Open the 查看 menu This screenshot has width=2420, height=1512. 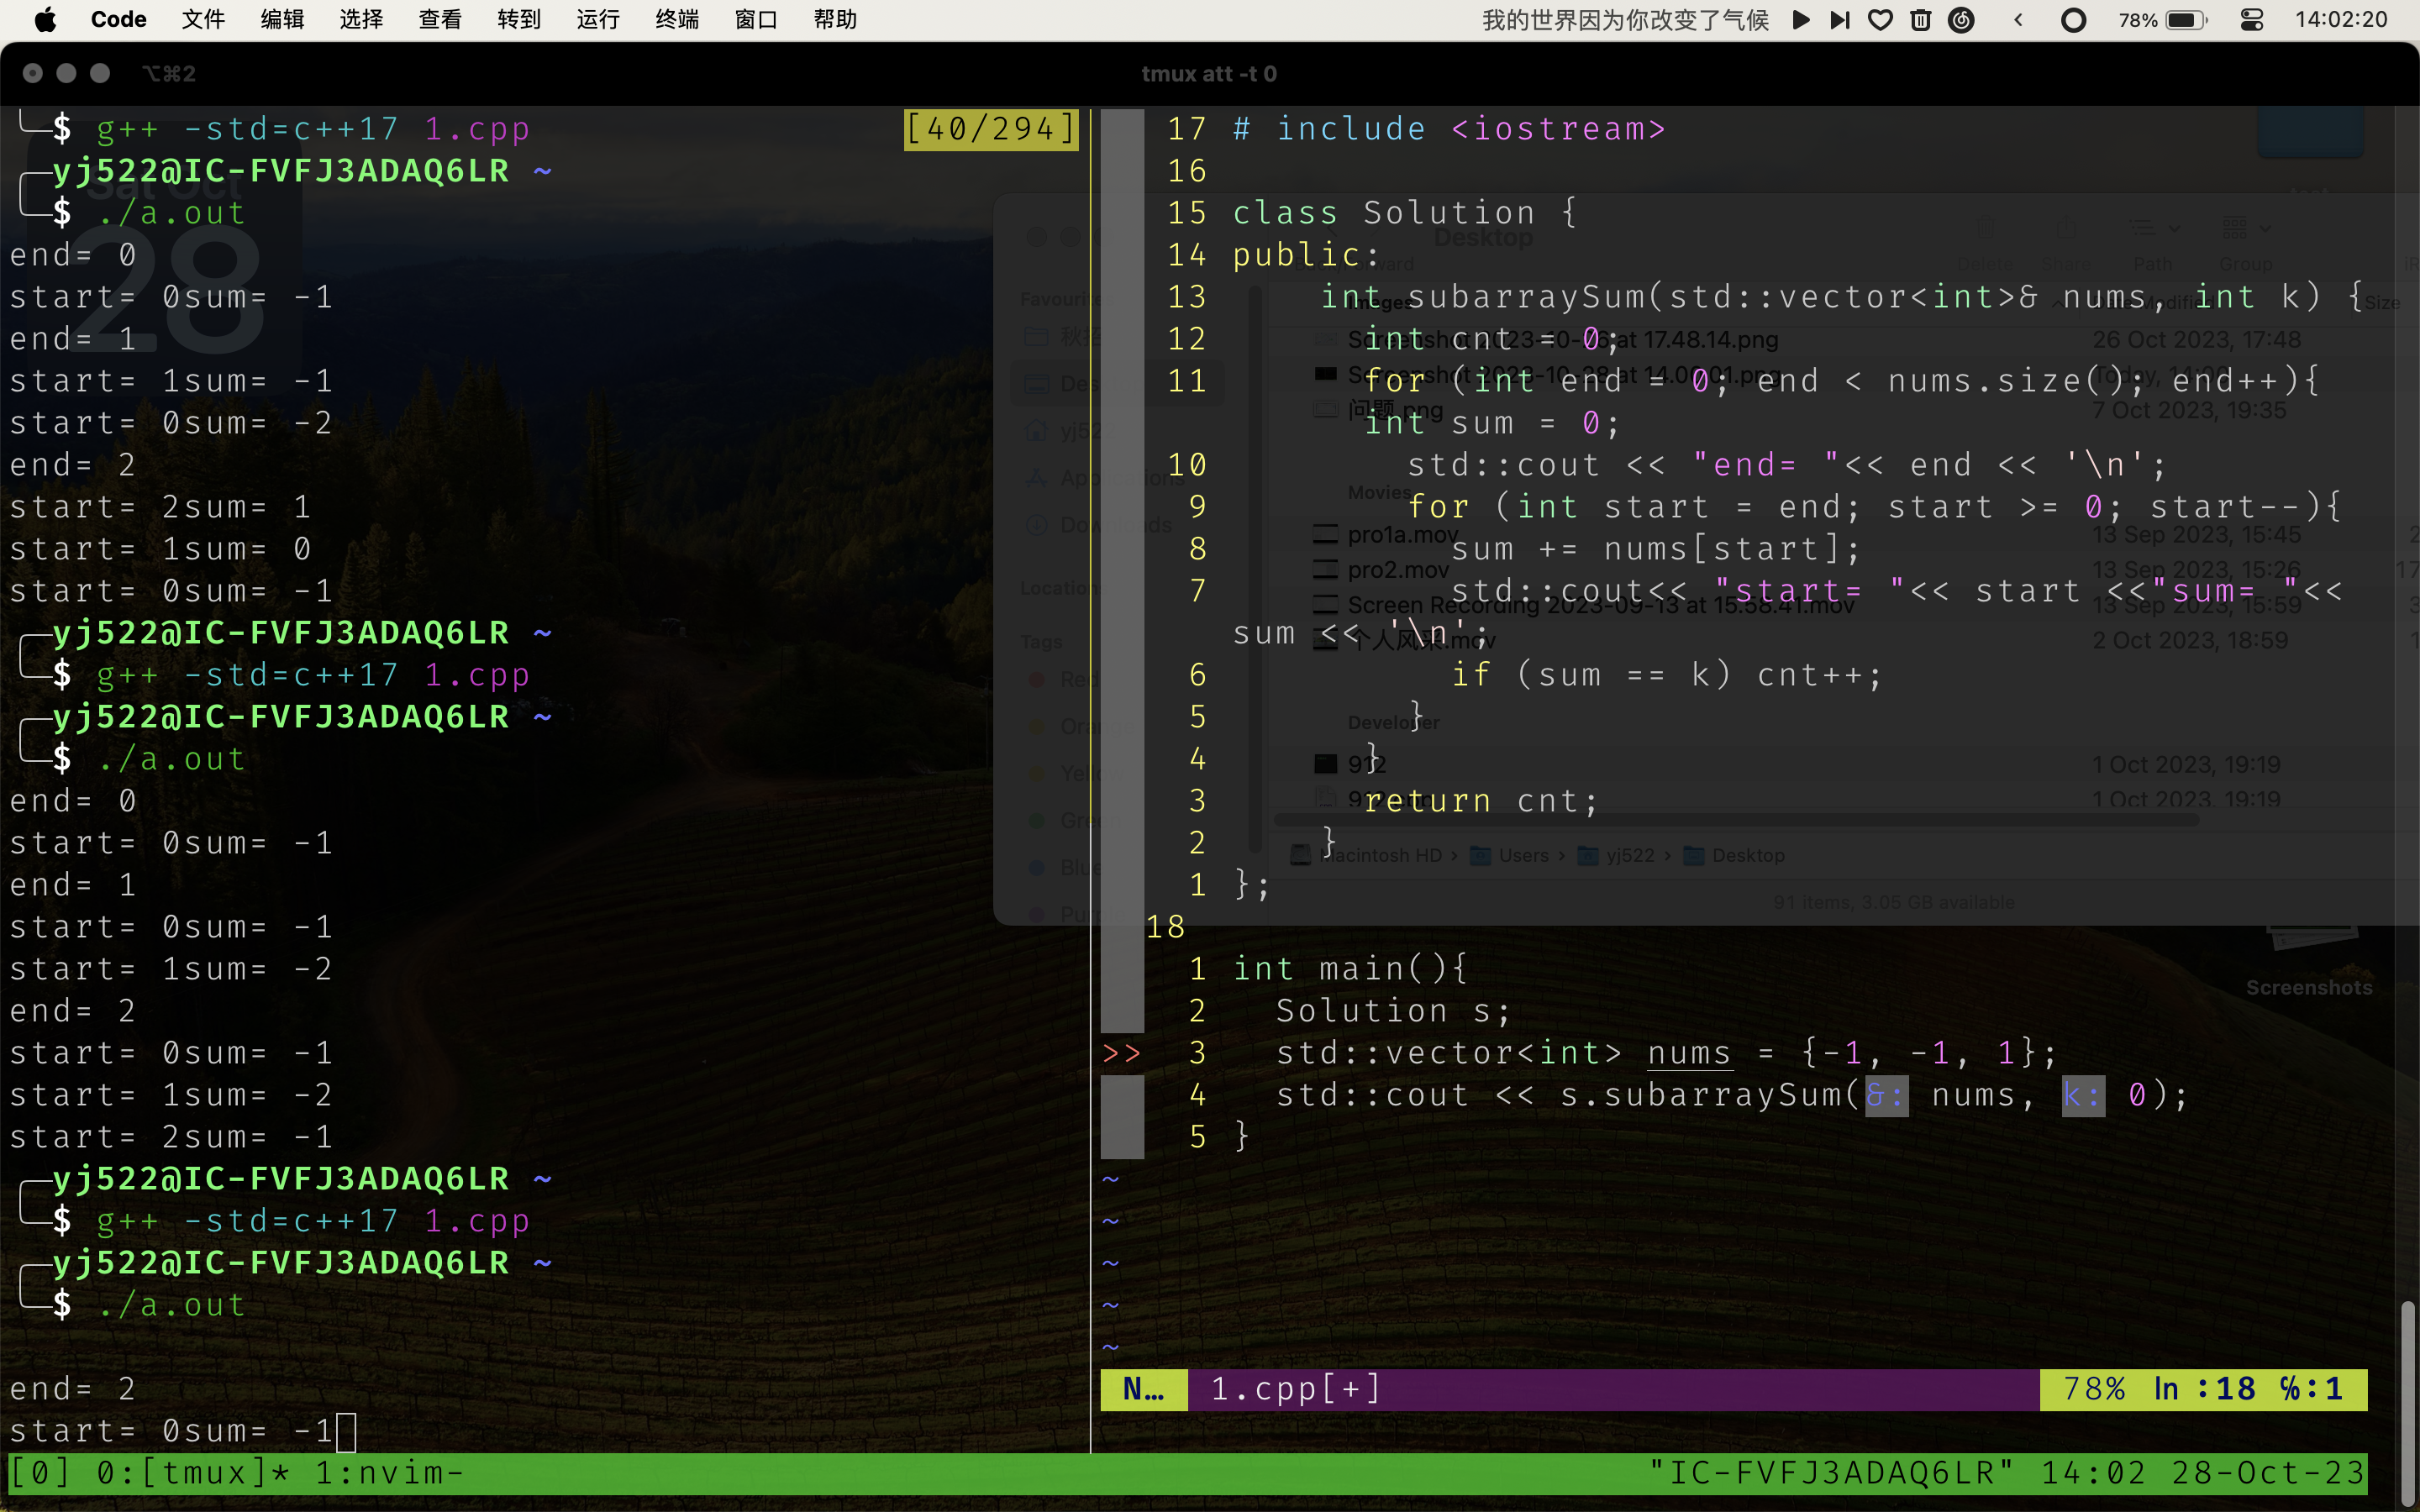point(440,20)
